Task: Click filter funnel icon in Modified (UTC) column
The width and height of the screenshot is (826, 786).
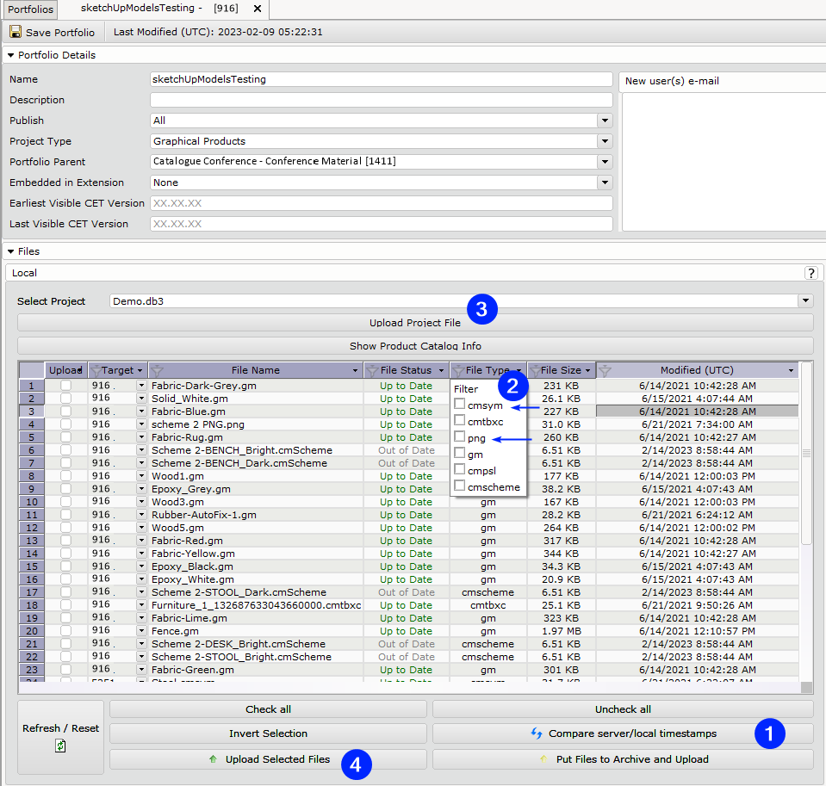Action: point(605,371)
